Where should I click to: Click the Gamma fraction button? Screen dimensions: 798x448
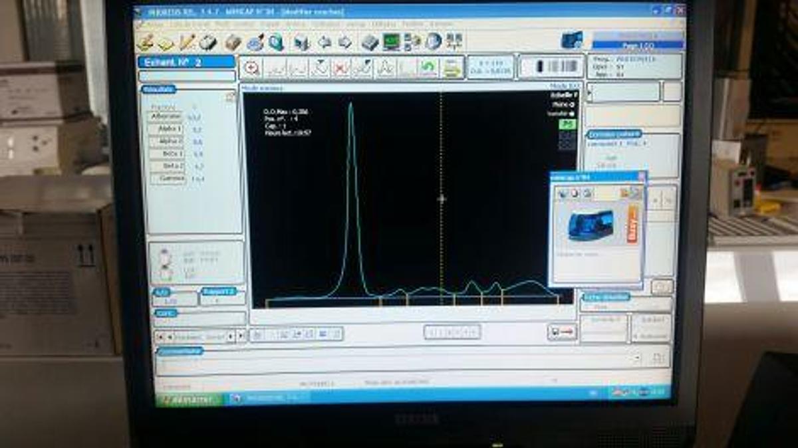coord(168,179)
